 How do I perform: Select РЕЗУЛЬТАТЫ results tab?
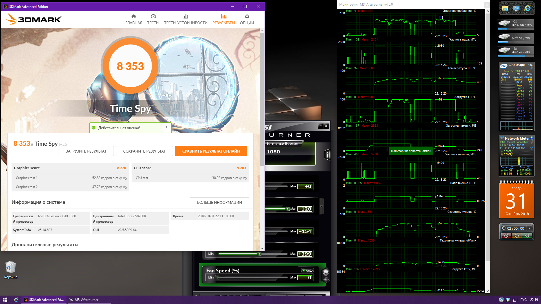(223, 19)
